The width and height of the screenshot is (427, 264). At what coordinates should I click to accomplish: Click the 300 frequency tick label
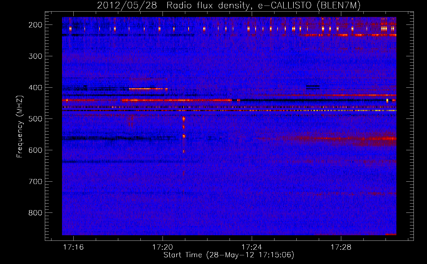35,56
